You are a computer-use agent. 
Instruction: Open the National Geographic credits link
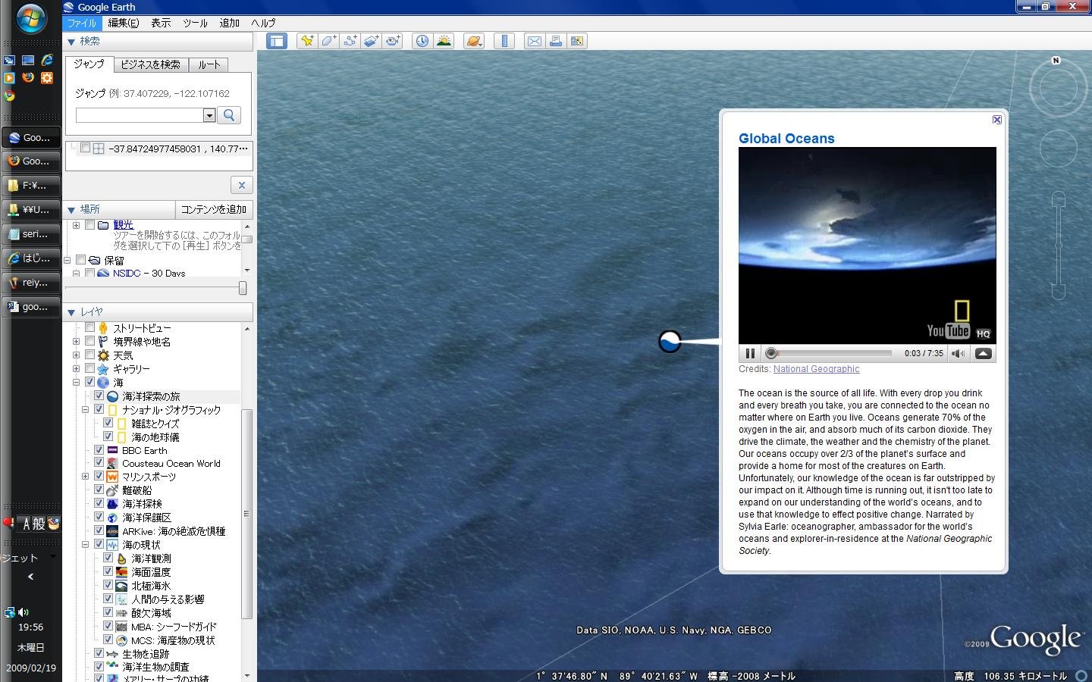[816, 369]
